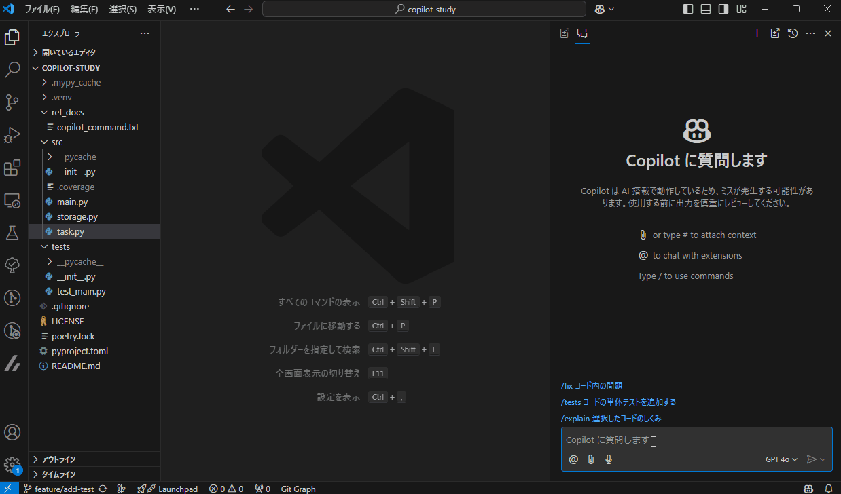Expand the .venv folder
The width and height of the screenshot is (841, 494).
coord(94,98)
